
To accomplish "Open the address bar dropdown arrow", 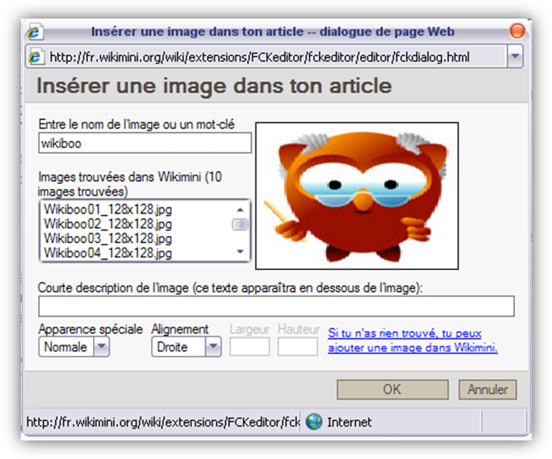I will click(x=515, y=57).
